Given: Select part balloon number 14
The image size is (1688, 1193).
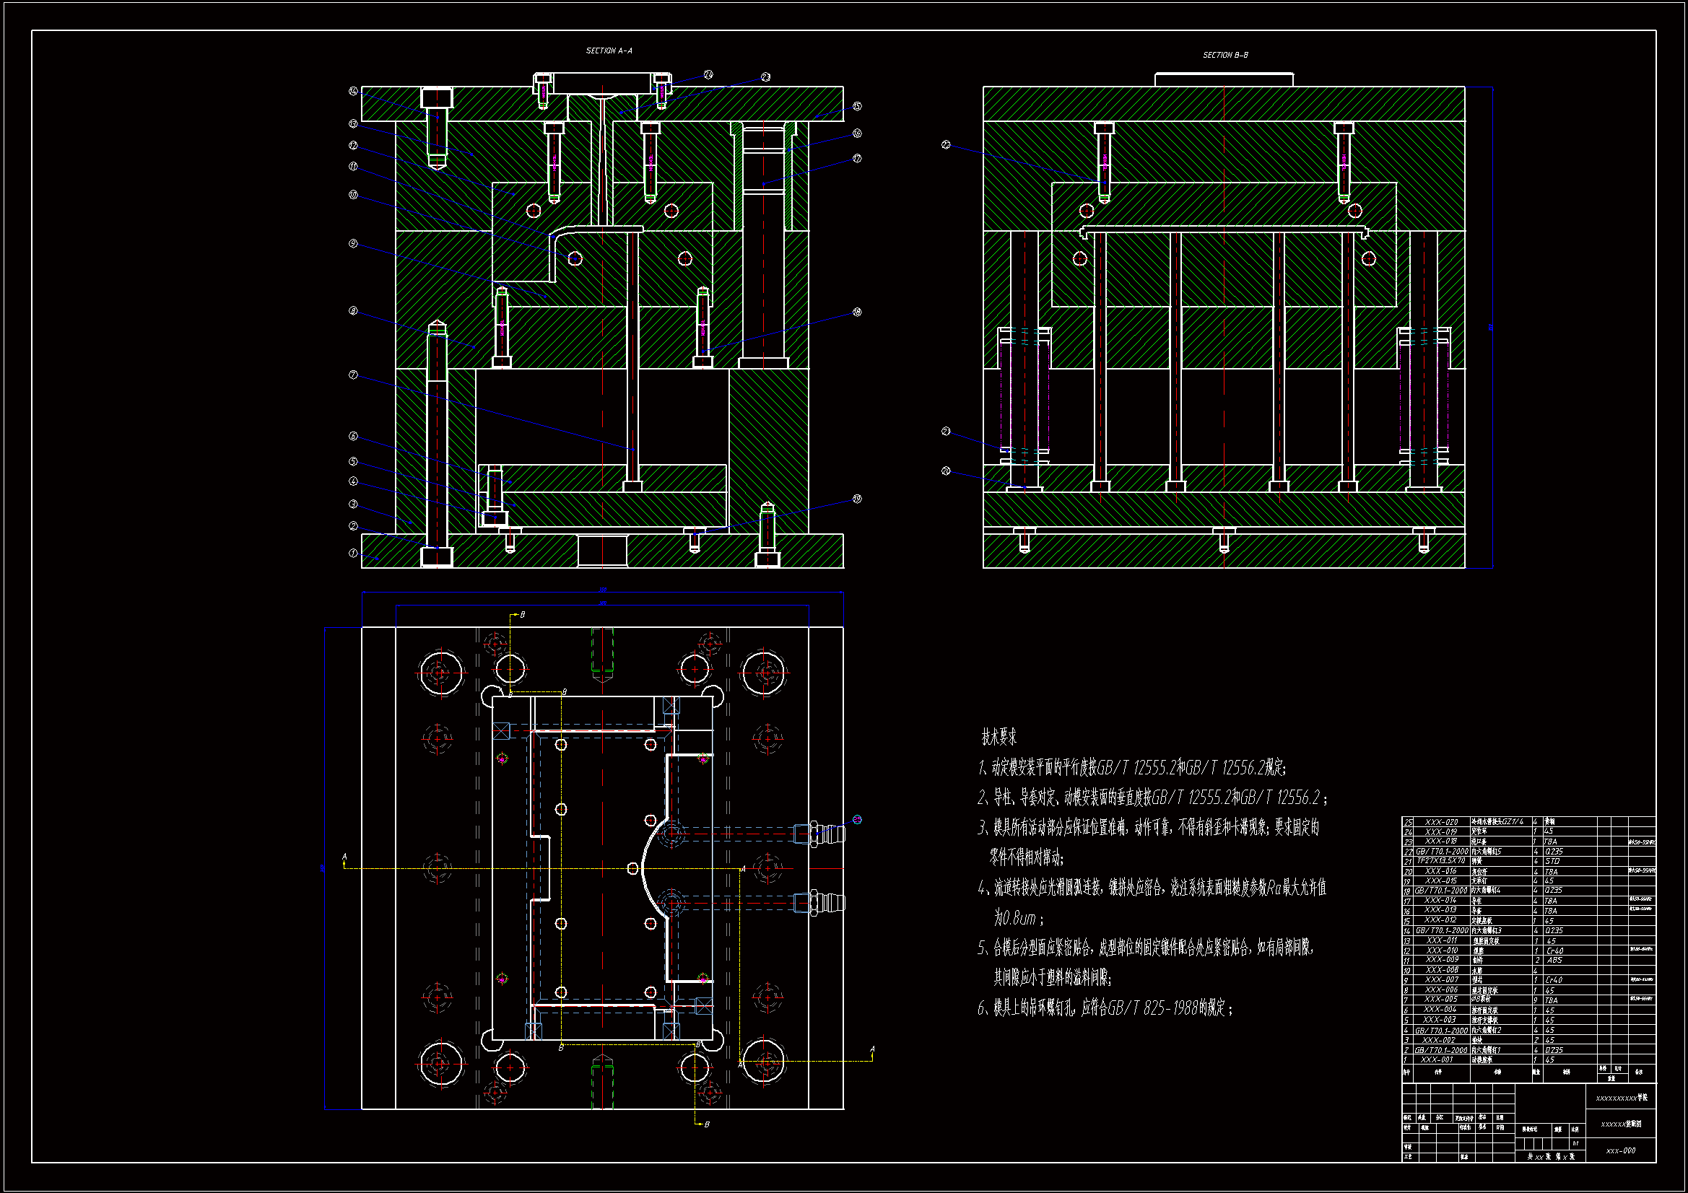Looking at the screenshot, I should pos(353,92).
